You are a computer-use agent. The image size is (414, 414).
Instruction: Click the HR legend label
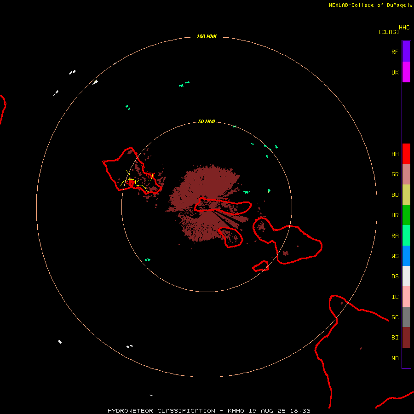395,215
